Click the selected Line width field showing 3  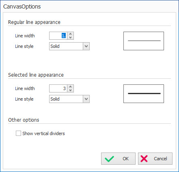click(58, 88)
